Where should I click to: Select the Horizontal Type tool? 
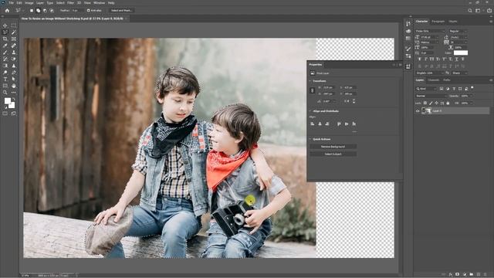[5, 79]
